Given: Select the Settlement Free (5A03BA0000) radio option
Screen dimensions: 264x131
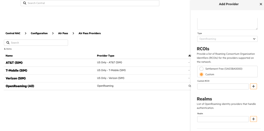Looking at the screenshot, I should point(201,69).
